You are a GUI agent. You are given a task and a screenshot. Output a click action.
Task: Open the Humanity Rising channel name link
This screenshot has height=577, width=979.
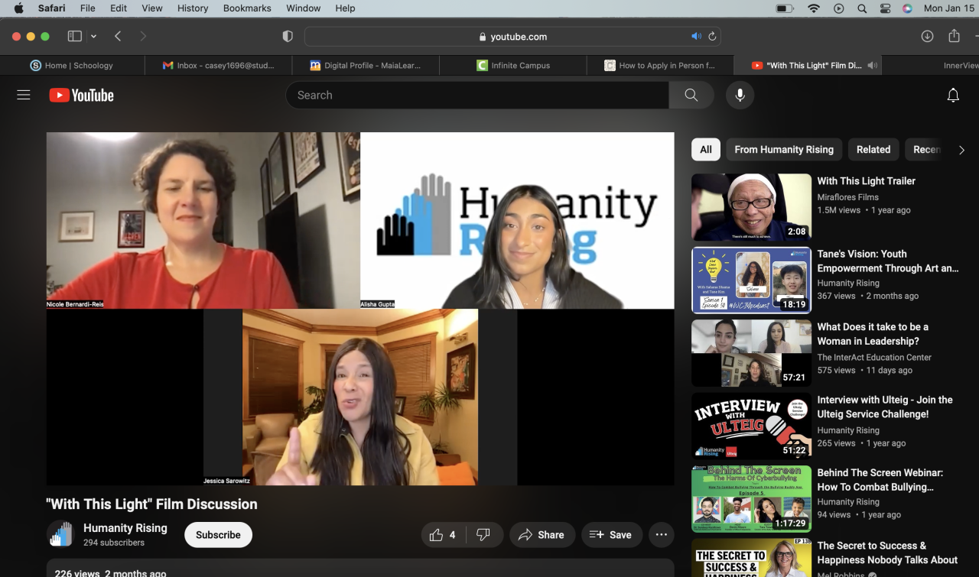pyautogui.click(x=125, y=528)
